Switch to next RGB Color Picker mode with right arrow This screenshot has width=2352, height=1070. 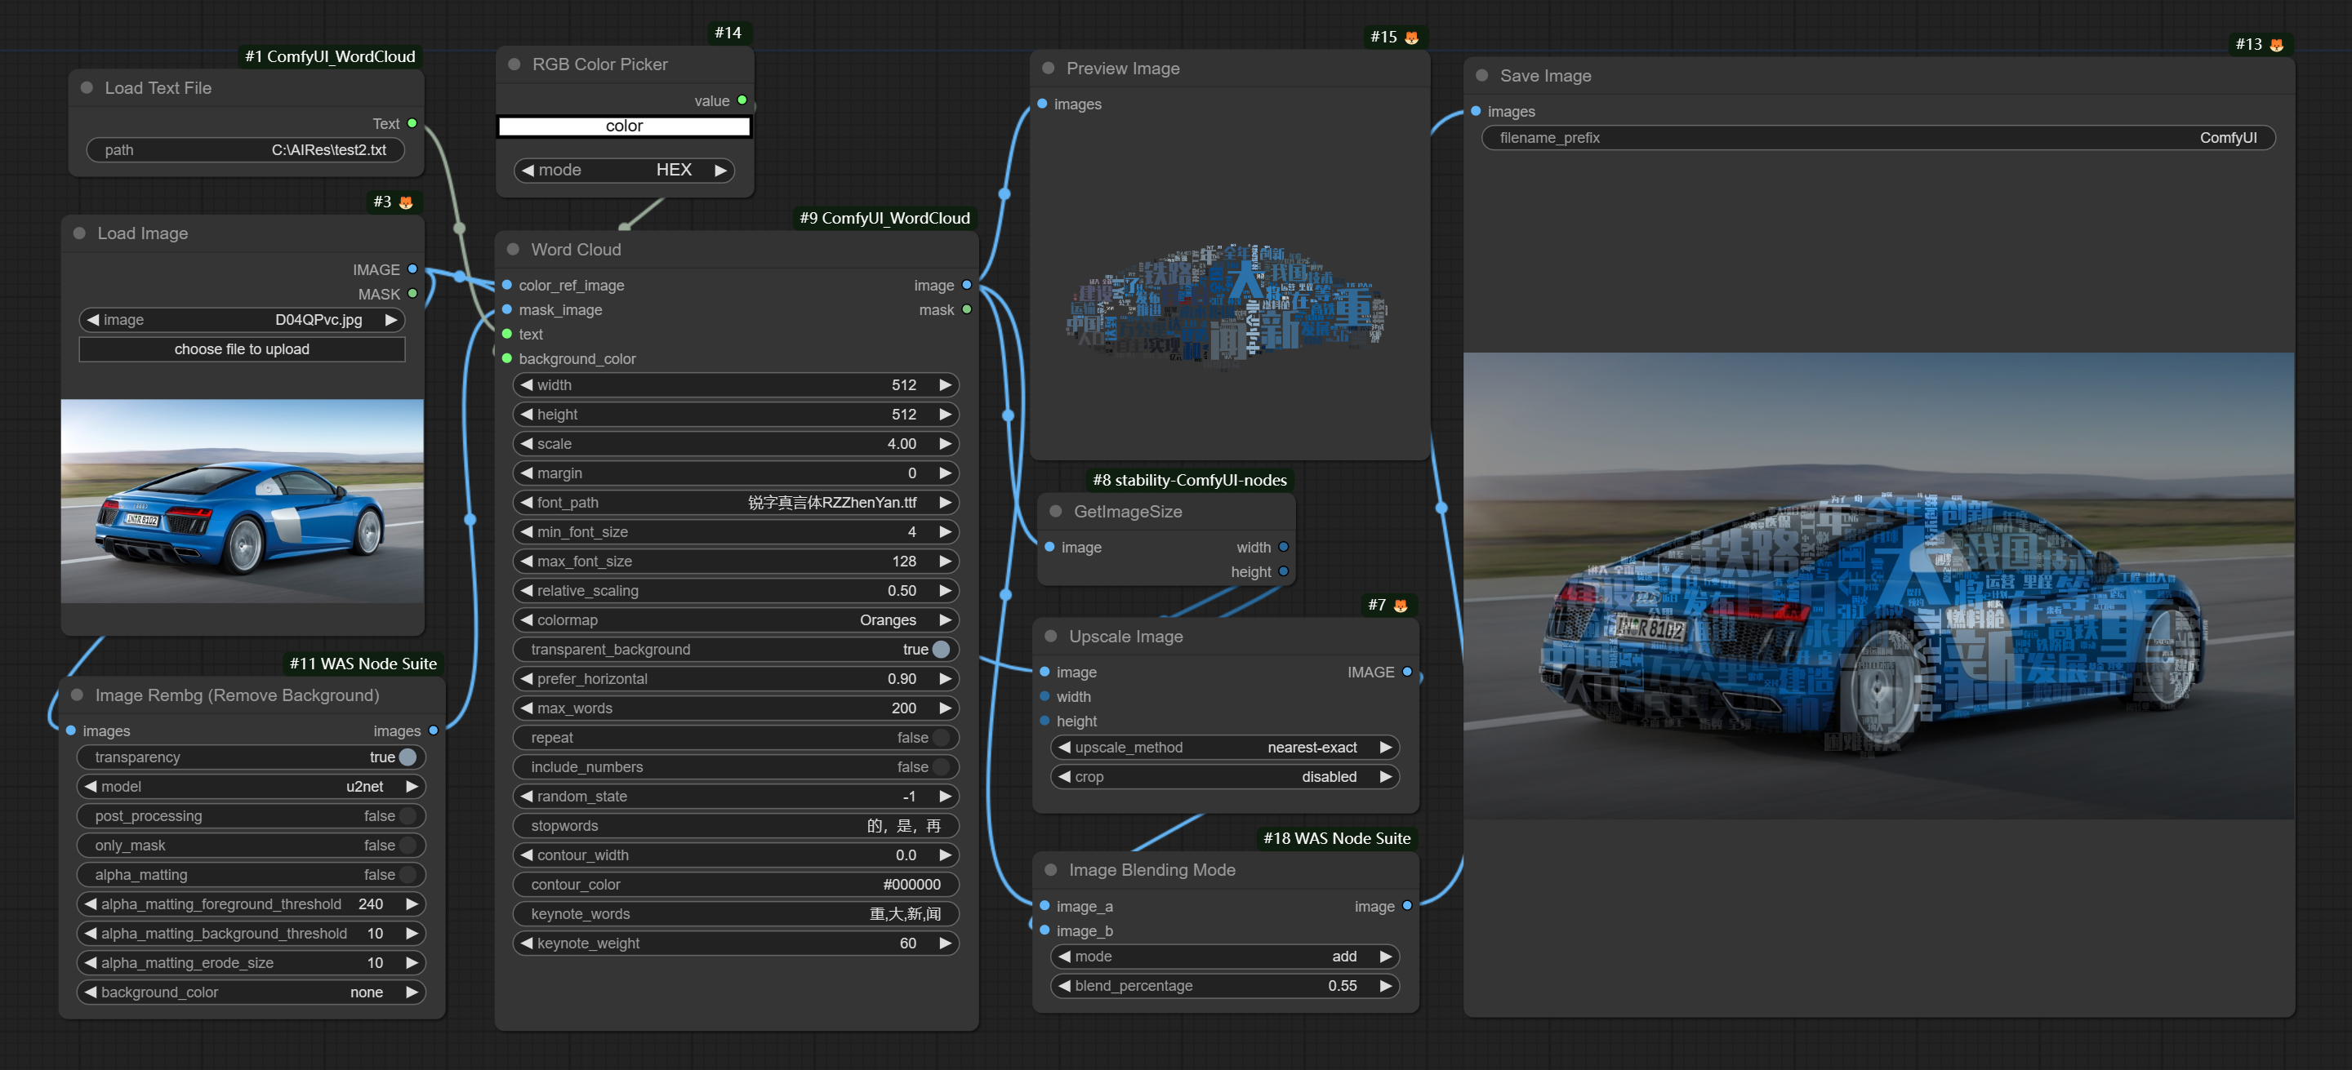coord(720,170)
